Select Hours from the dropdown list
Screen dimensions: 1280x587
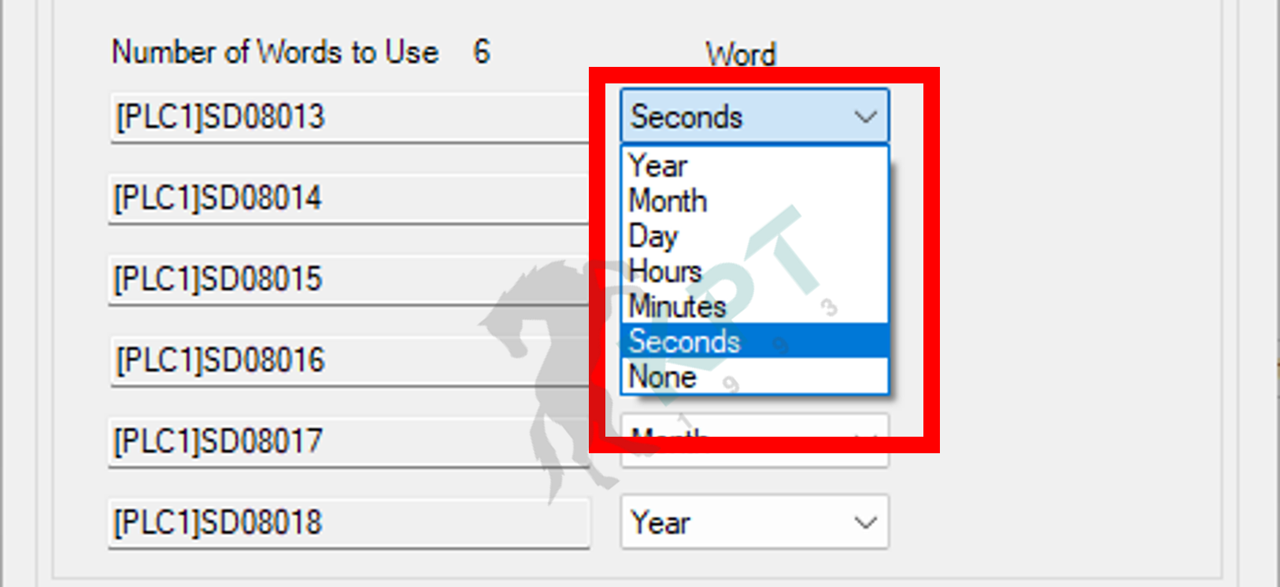(754, 271)
